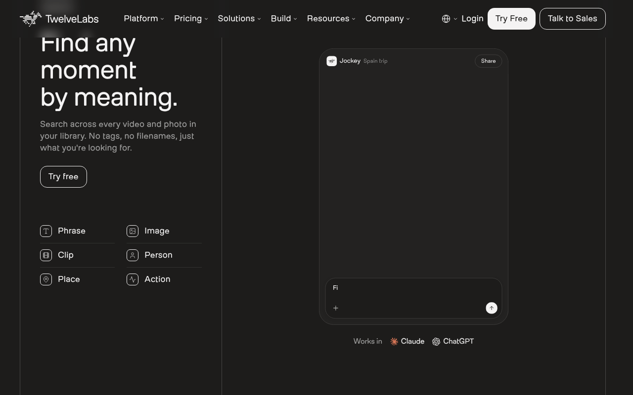Select the Image search type label
Viewport: 633px width, 395px height.
point(157,231)
